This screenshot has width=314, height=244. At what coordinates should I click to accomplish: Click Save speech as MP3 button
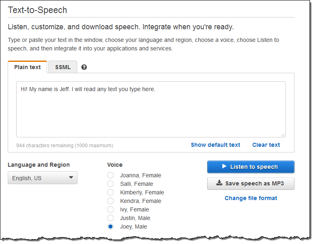tap(251, 183)
